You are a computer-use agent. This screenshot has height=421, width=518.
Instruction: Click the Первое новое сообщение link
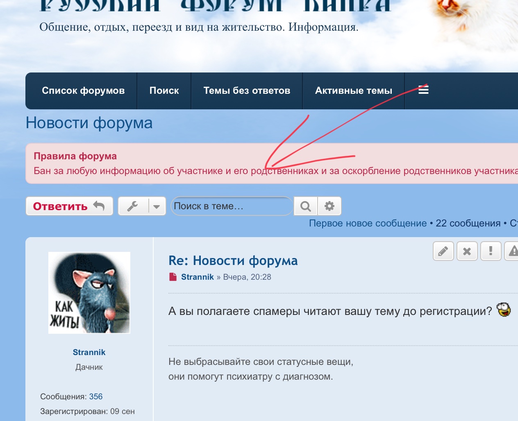pyautogui.click(x=368, y=223)
